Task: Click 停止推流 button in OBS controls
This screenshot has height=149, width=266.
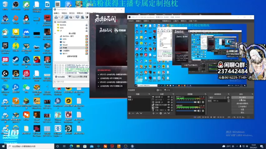Action: 242,97
